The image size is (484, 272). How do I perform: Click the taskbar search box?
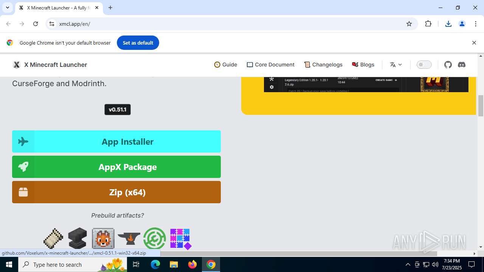point(73,264)
